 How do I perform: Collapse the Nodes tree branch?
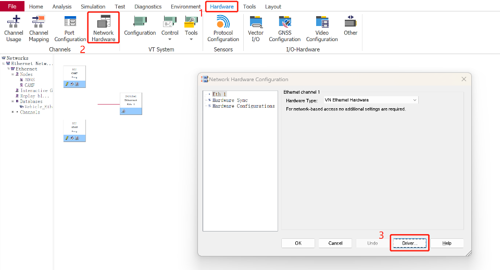(x=12, y=74)
